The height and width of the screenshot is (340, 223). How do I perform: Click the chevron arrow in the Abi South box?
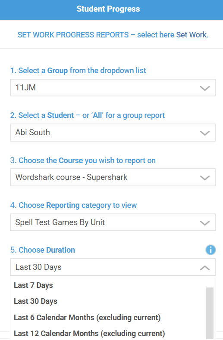(205, 133)
